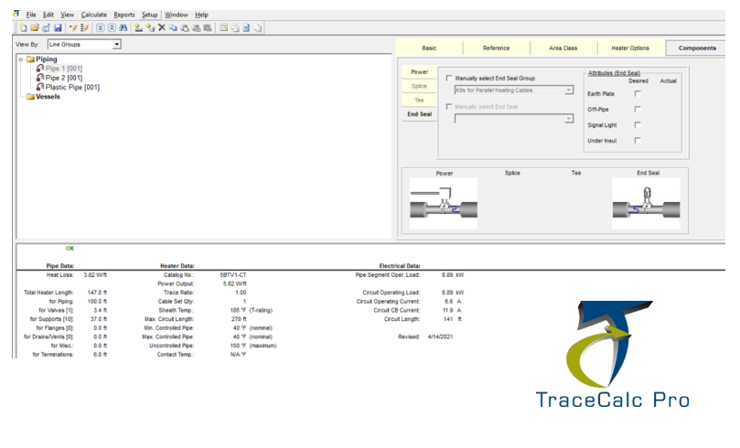
Task: Toggle the Signal Light desired checkbox
Action: click(638, 124)
